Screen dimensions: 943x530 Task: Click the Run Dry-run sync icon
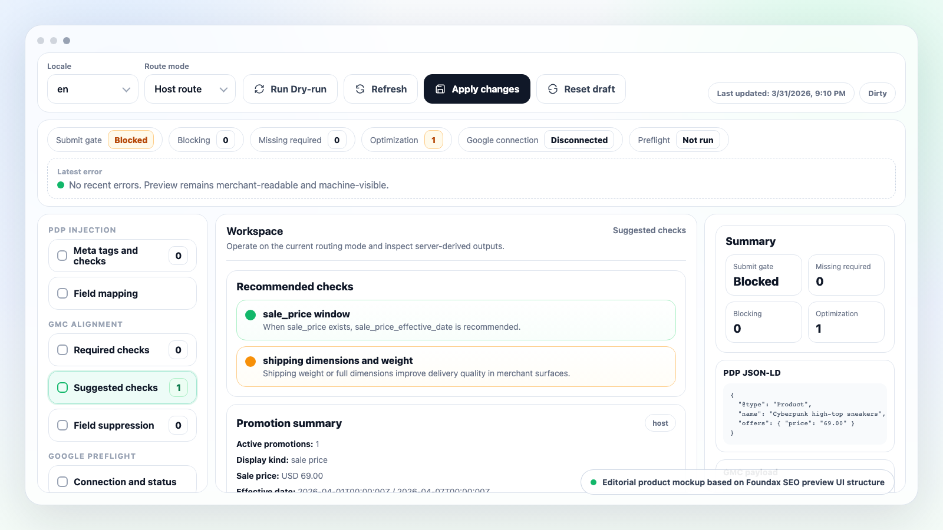(x=259, y=89)
